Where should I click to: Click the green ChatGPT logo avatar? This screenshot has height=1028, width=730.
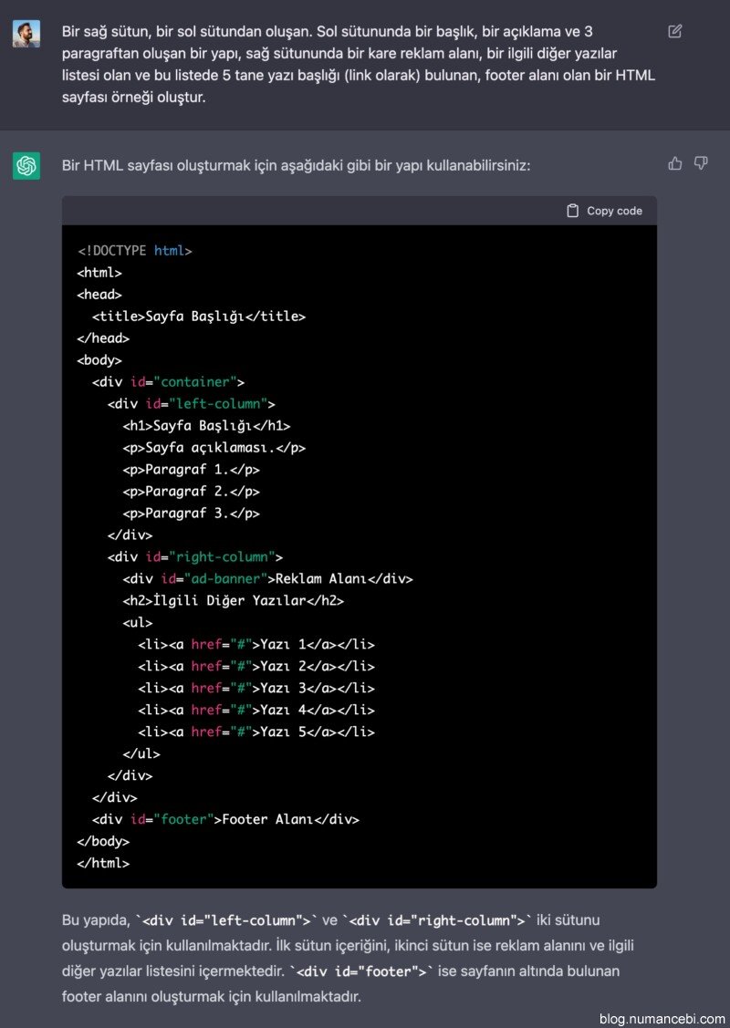26,166
